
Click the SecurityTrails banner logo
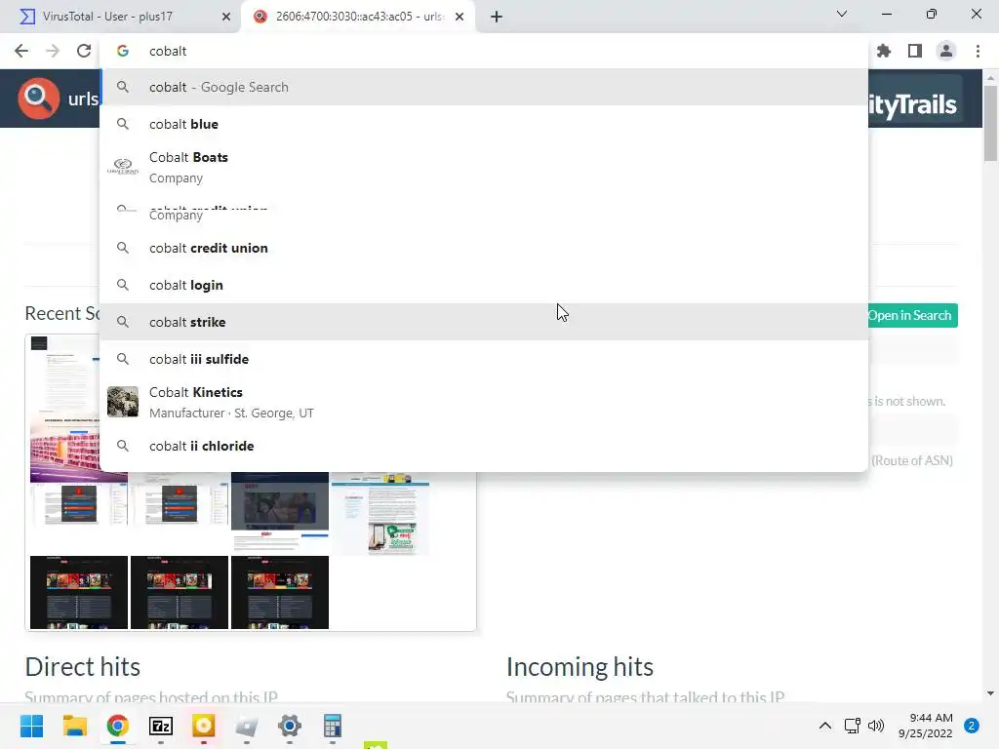tap(913, 104)
